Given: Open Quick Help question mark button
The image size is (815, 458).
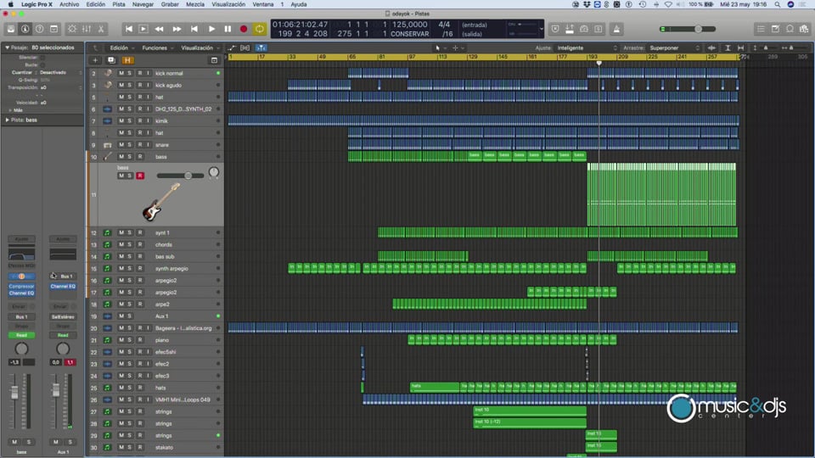Looking at the screenshot, I should pyautogui.click(x=40, y=29).
